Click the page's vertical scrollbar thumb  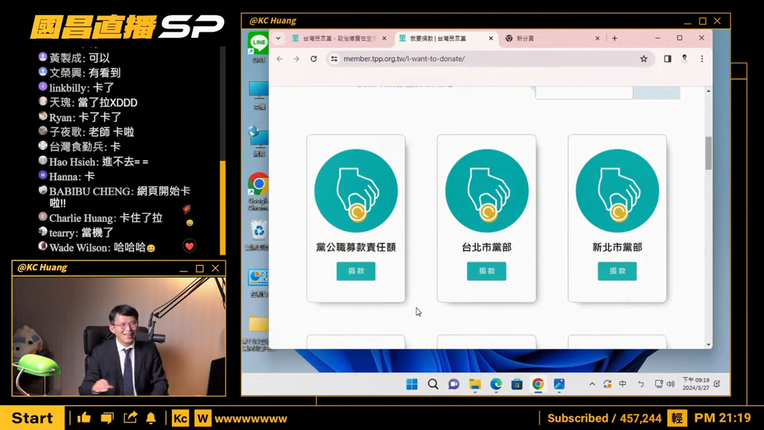708,153
